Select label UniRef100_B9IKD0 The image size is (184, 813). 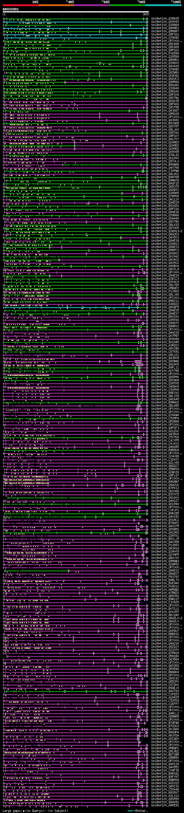(x=165, y=206)
